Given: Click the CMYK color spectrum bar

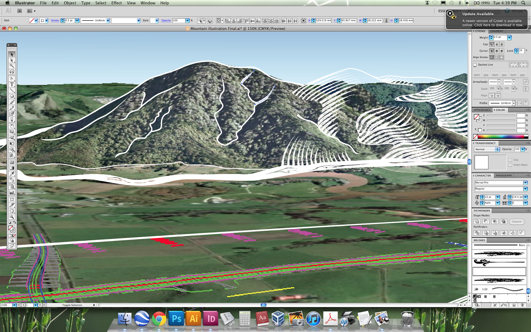Looking at the screenshot, I should coord(501,136).
